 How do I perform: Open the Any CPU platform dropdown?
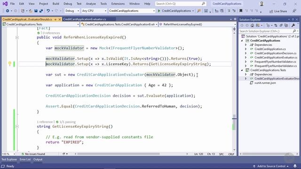pyautogui.click(x=94, y=11)
